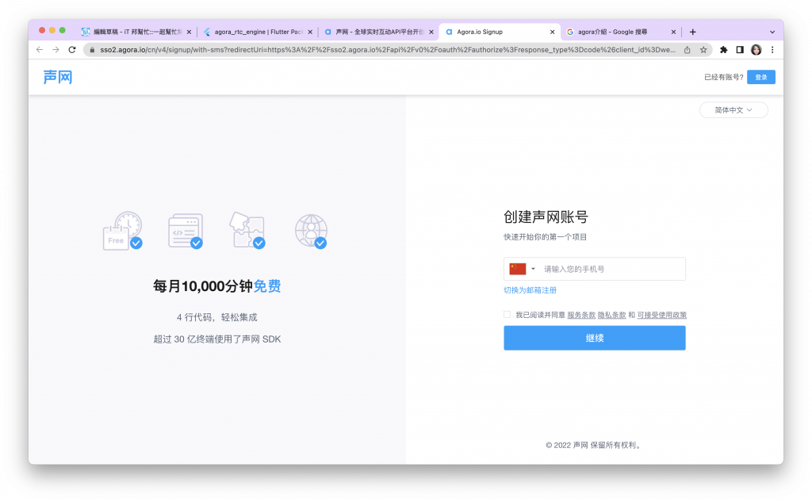Click the lock icon in the address bar
This screenshot has height=502, width=812.
[x=92, y=50]
